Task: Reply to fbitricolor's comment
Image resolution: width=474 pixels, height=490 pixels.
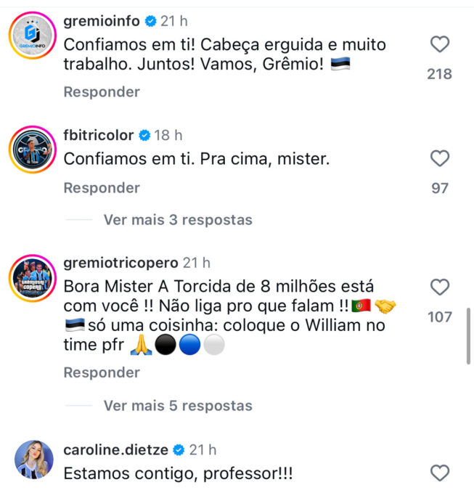Action: click(102, 188)
